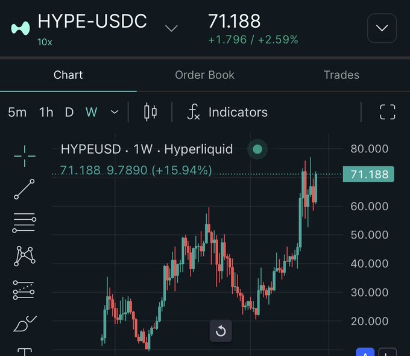
Task: Select the brush drawing tool
Action: [25, 323]
